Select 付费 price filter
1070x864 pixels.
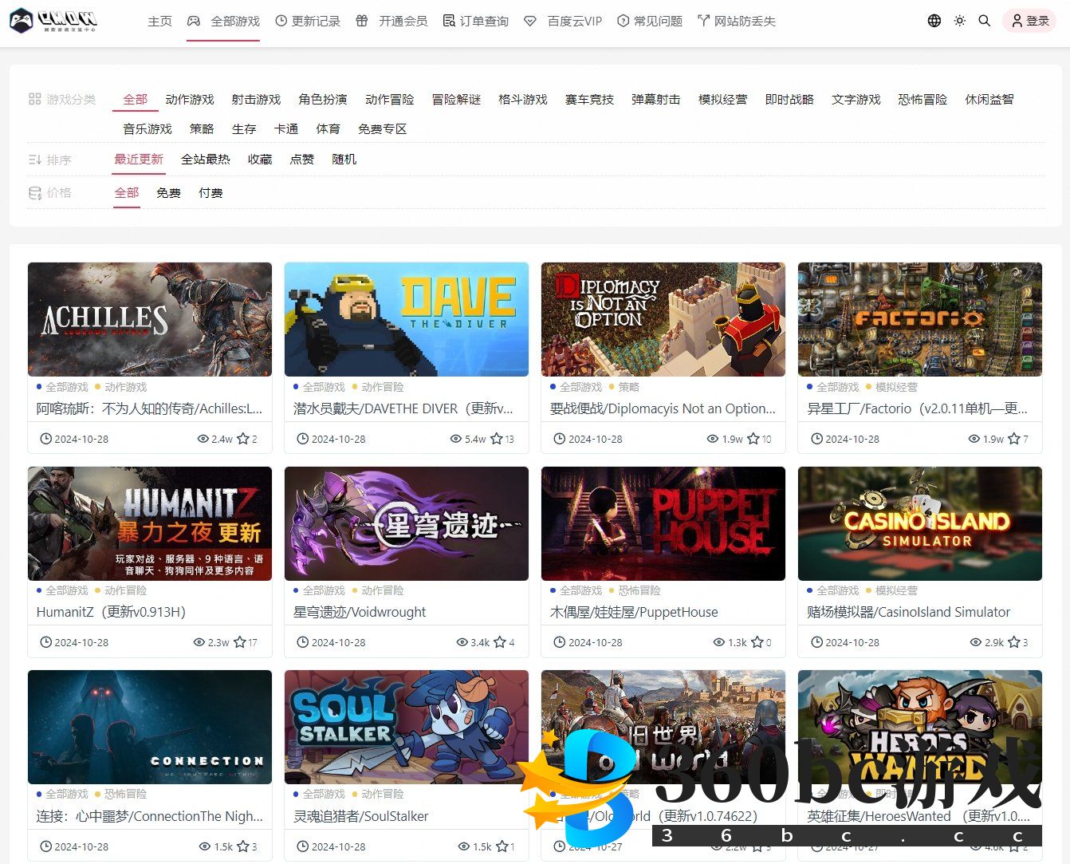210,192
